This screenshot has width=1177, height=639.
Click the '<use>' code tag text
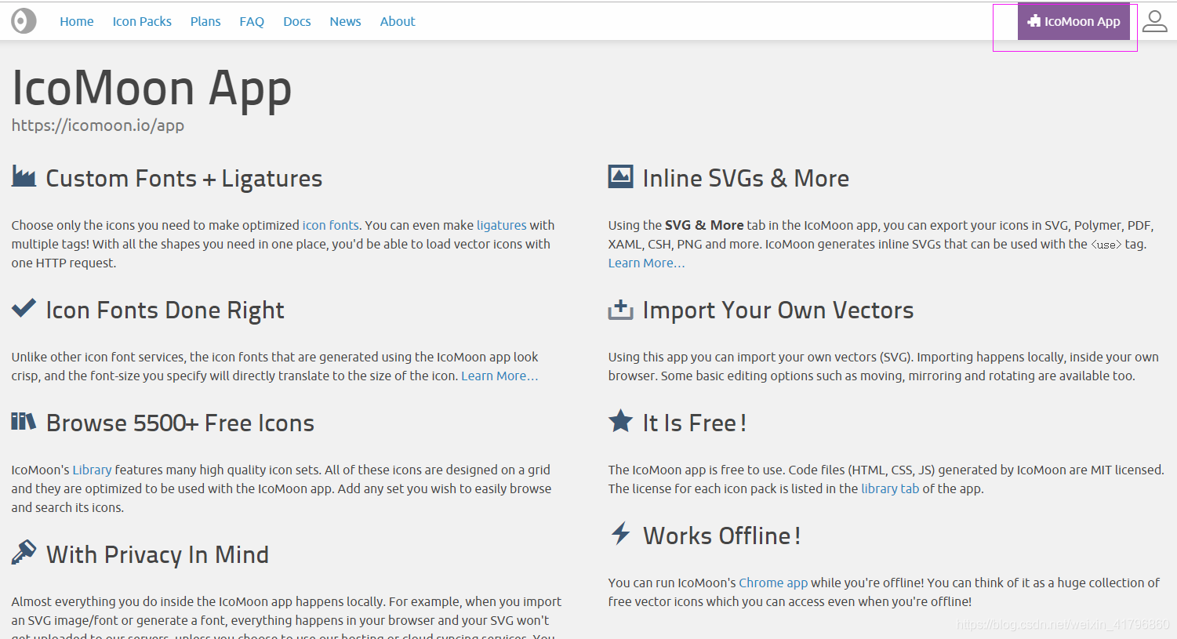tap(1106, 245)
